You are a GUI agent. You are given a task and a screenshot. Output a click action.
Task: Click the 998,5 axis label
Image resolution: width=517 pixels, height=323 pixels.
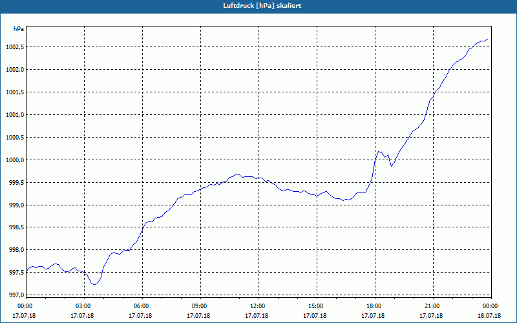[x=17, y=228]
